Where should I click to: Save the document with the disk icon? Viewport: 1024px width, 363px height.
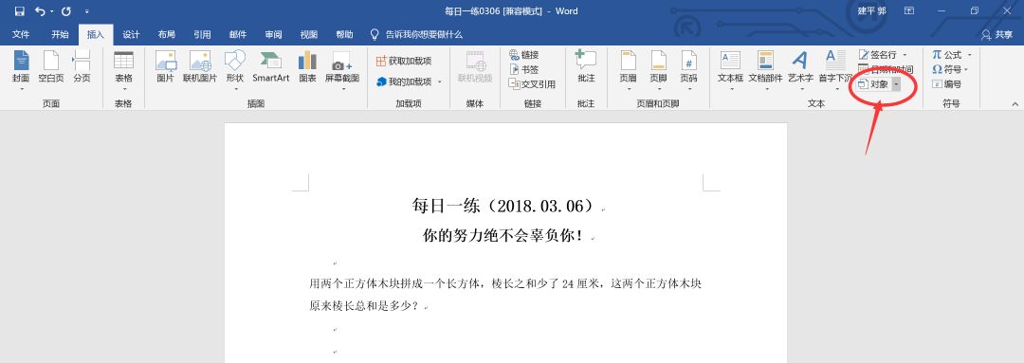[19, 11]
